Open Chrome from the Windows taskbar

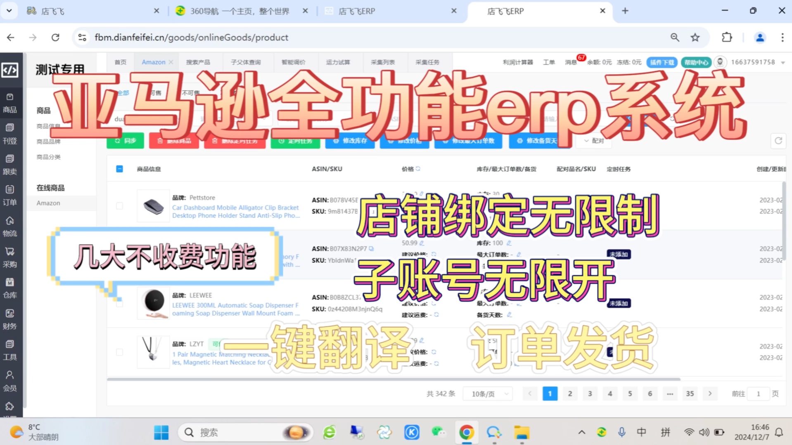click(x=467, y=432)
